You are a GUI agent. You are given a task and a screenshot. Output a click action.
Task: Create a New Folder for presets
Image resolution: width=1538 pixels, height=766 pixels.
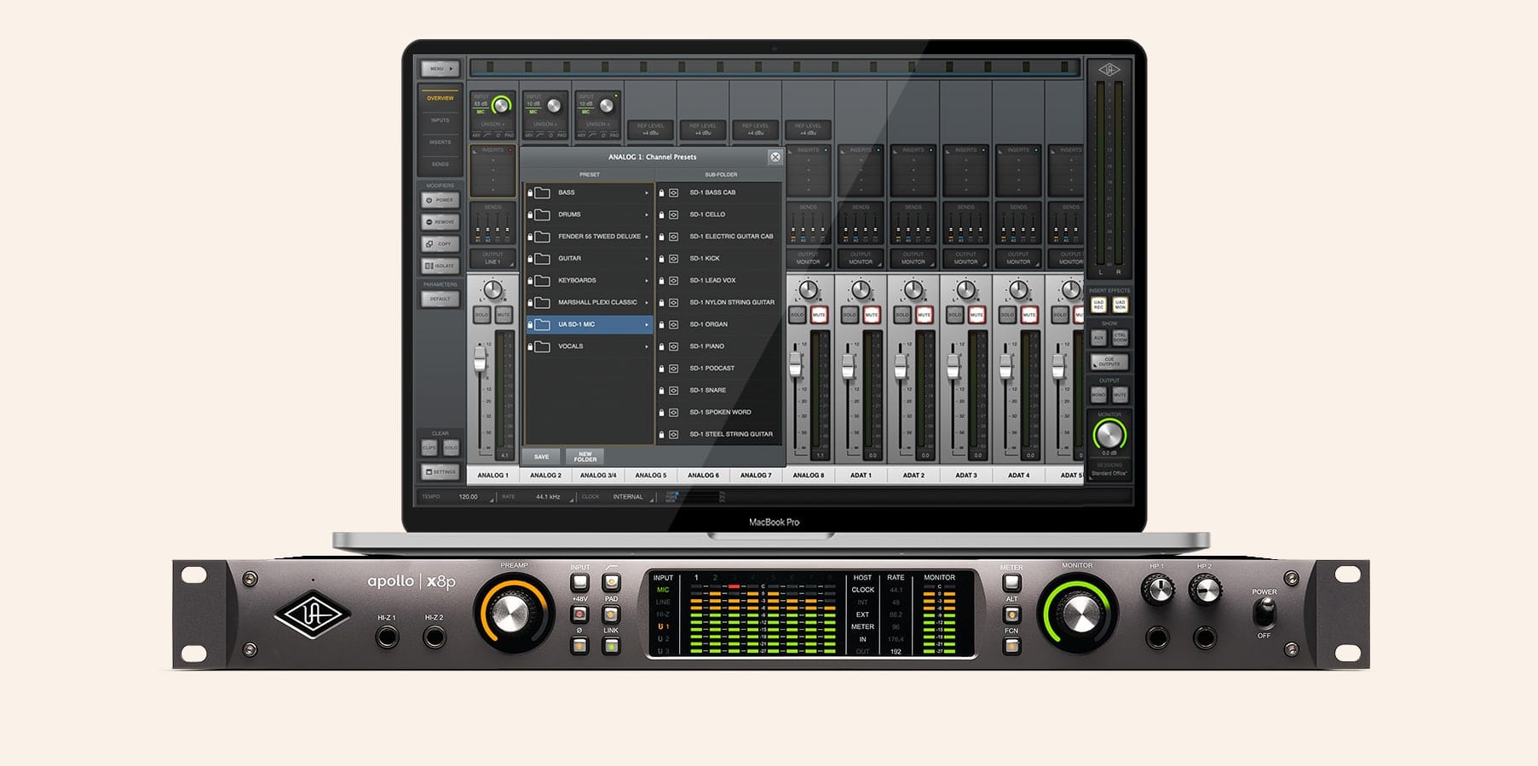click(x=585, y=456)
